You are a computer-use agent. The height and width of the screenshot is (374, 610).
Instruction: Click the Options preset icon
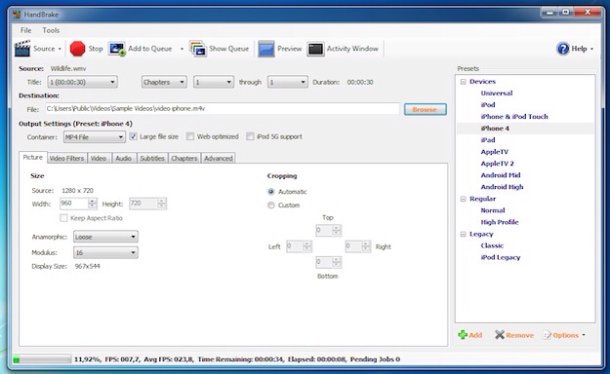(x=548, y=335)
